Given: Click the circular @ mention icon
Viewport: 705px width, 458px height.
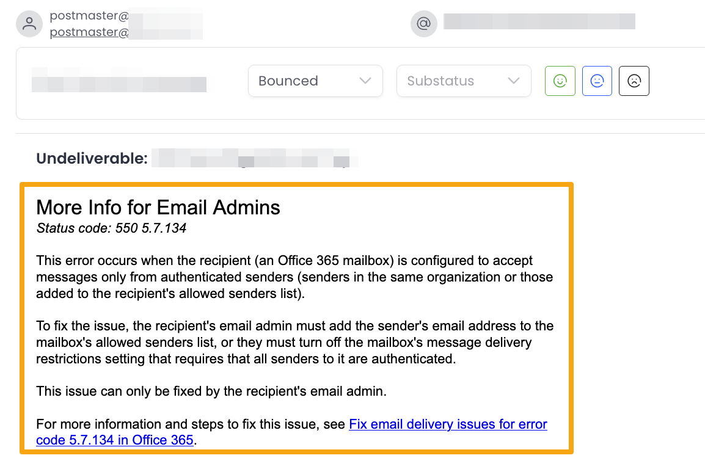Looking at the screenshot, I should (423, 23).
